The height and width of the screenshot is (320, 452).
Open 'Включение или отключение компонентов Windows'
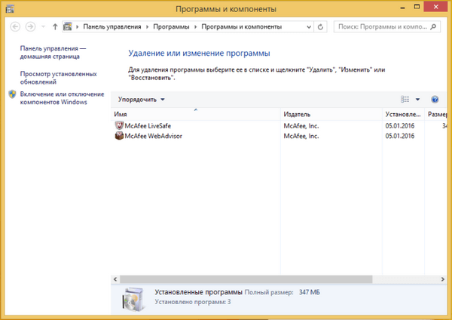click(62, 98)
